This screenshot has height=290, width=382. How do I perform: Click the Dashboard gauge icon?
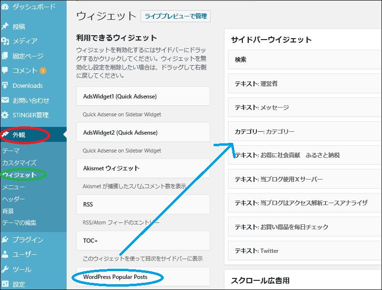[x=5, y=7]
